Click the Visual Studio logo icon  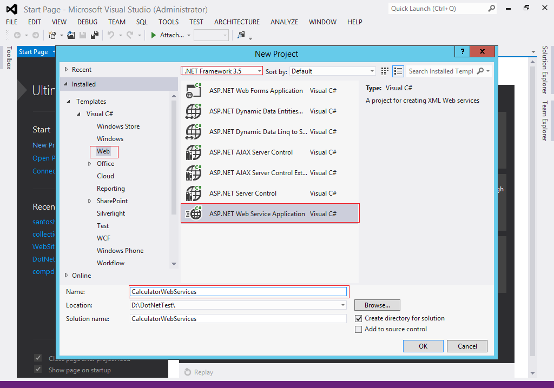pyautogui.click(x=12, y=9)
